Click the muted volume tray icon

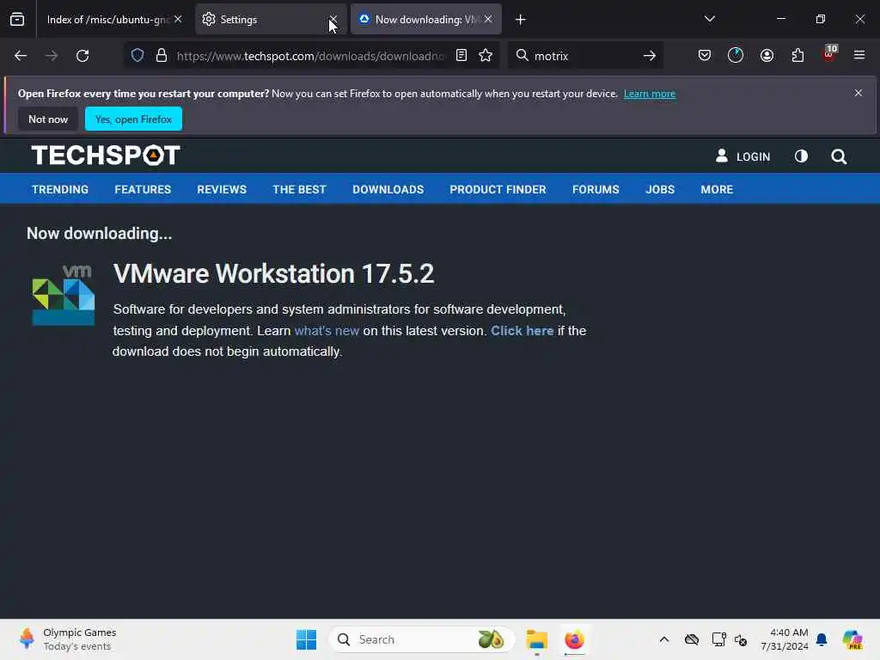pyautogui.click(x=740, y=639)
